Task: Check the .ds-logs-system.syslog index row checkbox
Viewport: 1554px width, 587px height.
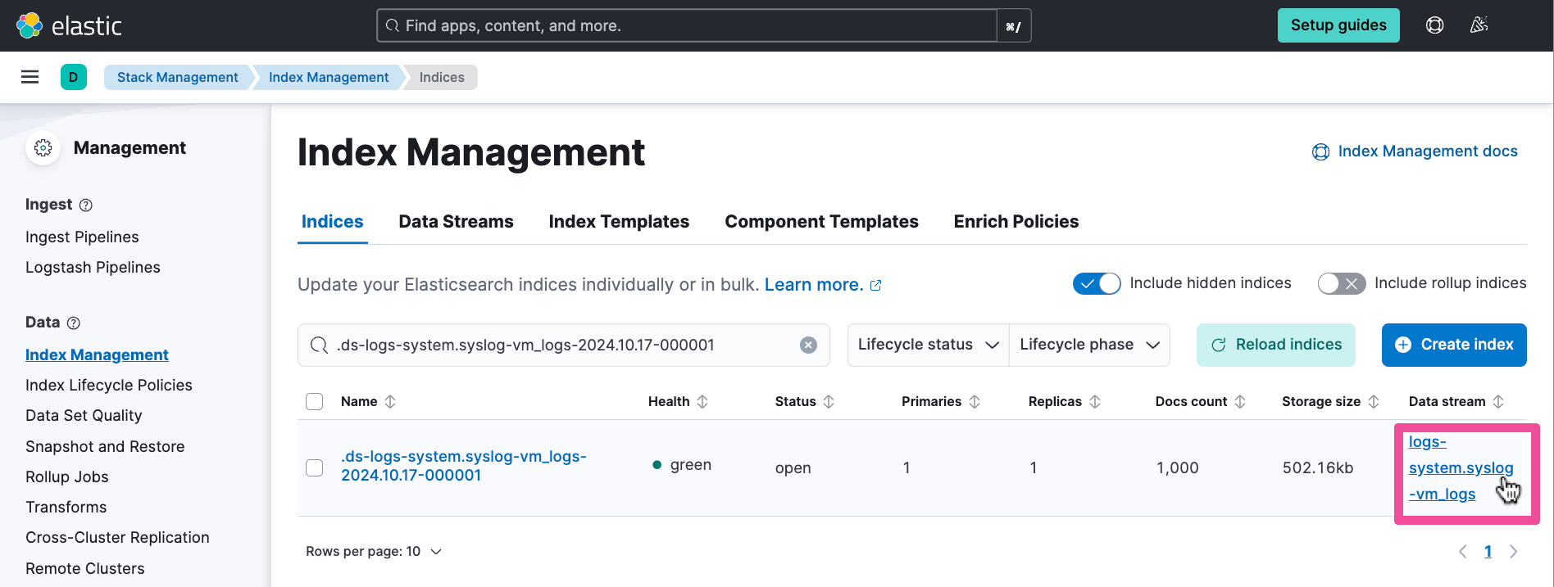Action: point(315,467)
